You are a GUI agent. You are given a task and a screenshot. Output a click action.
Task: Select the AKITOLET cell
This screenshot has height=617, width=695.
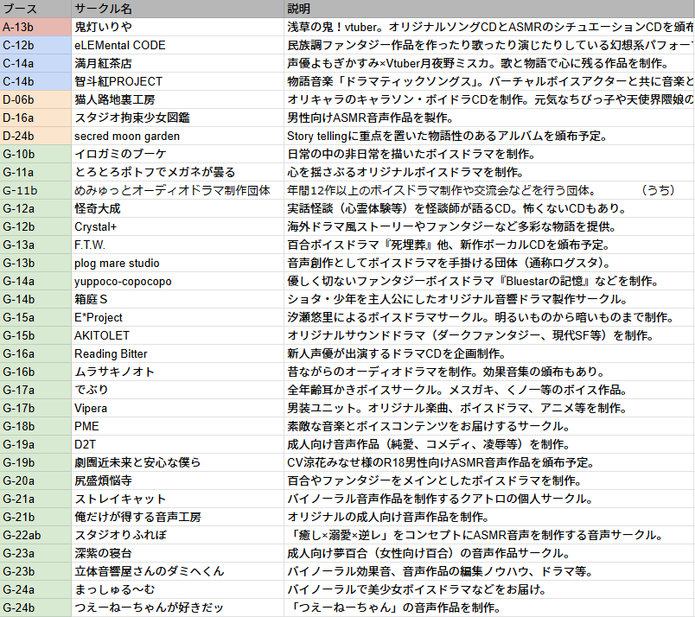(178, 336)
